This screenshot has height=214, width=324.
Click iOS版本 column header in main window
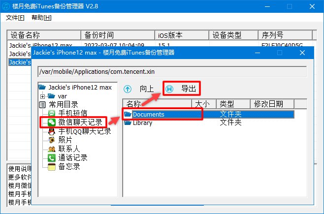[x=182, y=35]
